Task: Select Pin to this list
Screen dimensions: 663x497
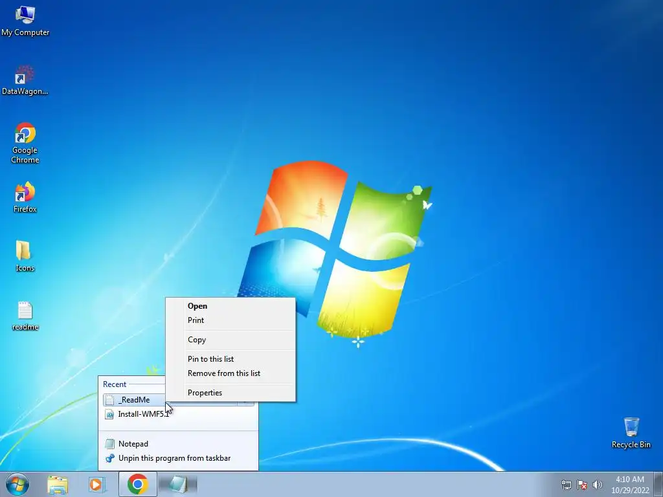Action: tap(230, 359)
